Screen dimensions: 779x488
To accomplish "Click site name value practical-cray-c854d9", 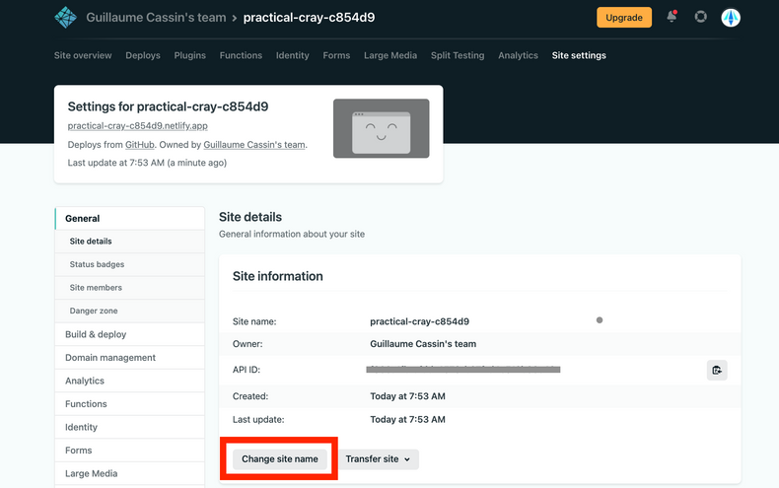I will click(x=419, y=321).
